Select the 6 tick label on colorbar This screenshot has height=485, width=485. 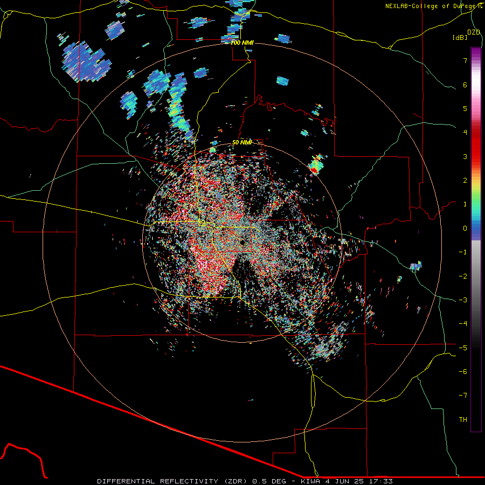(465, 85)
